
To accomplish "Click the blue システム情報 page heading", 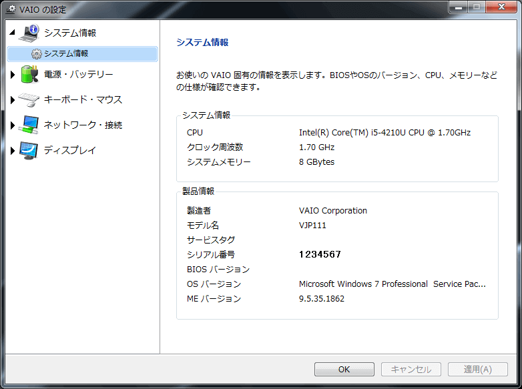I will click(202, 42).
